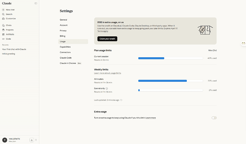Image resolution: width=246 pixels, height=144 pixels.
Task: Open the Billing settings section
Action: click(x=62, y=36)
